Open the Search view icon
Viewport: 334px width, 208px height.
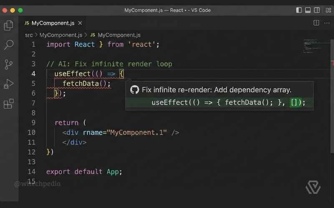[8, 45]
